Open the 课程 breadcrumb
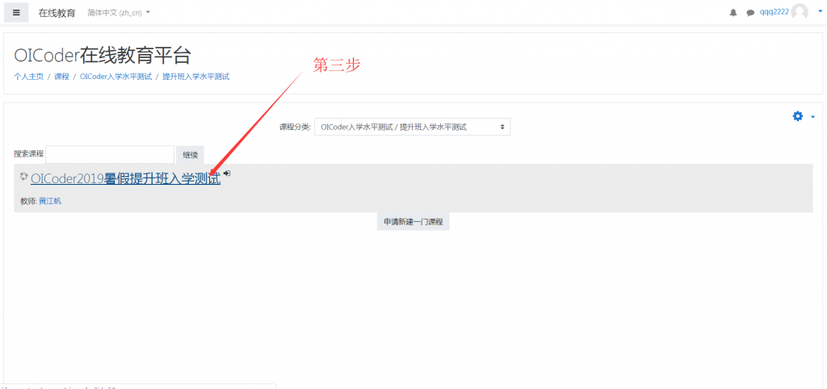The width and height of the screenshot is (827, 389). tap(61, 77)
